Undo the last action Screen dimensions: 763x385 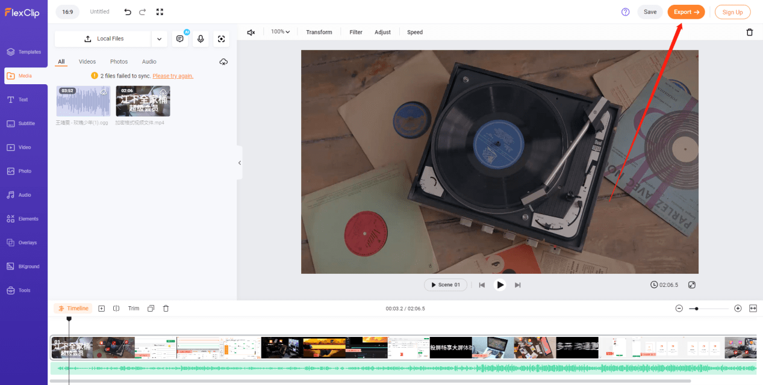pos(128,11)
